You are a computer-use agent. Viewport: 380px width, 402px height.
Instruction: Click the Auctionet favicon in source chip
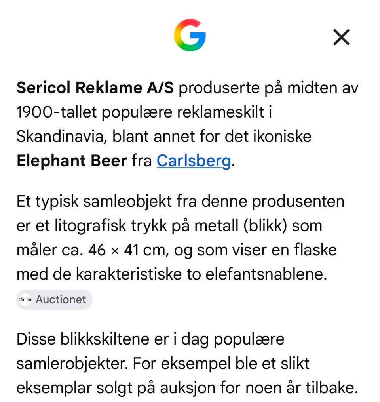coord(25,299)
